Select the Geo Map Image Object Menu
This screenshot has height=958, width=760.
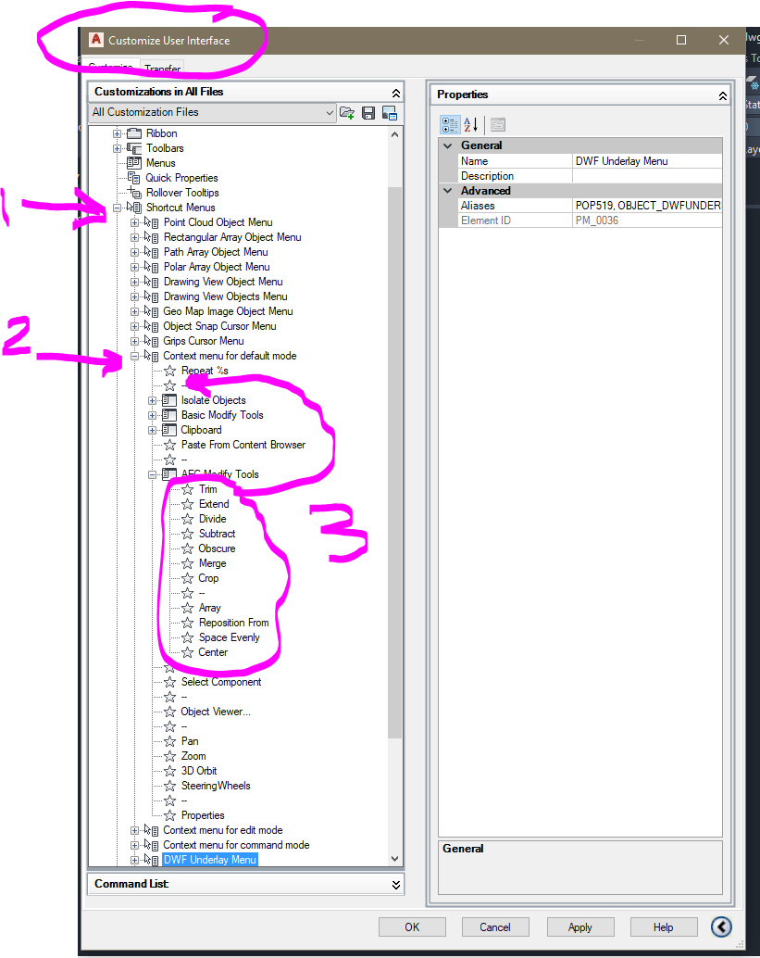tap(228, 311)
